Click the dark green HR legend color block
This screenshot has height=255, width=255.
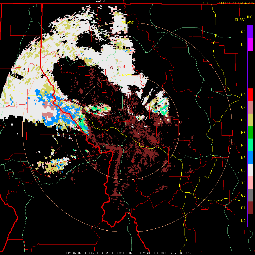point(250,133)
